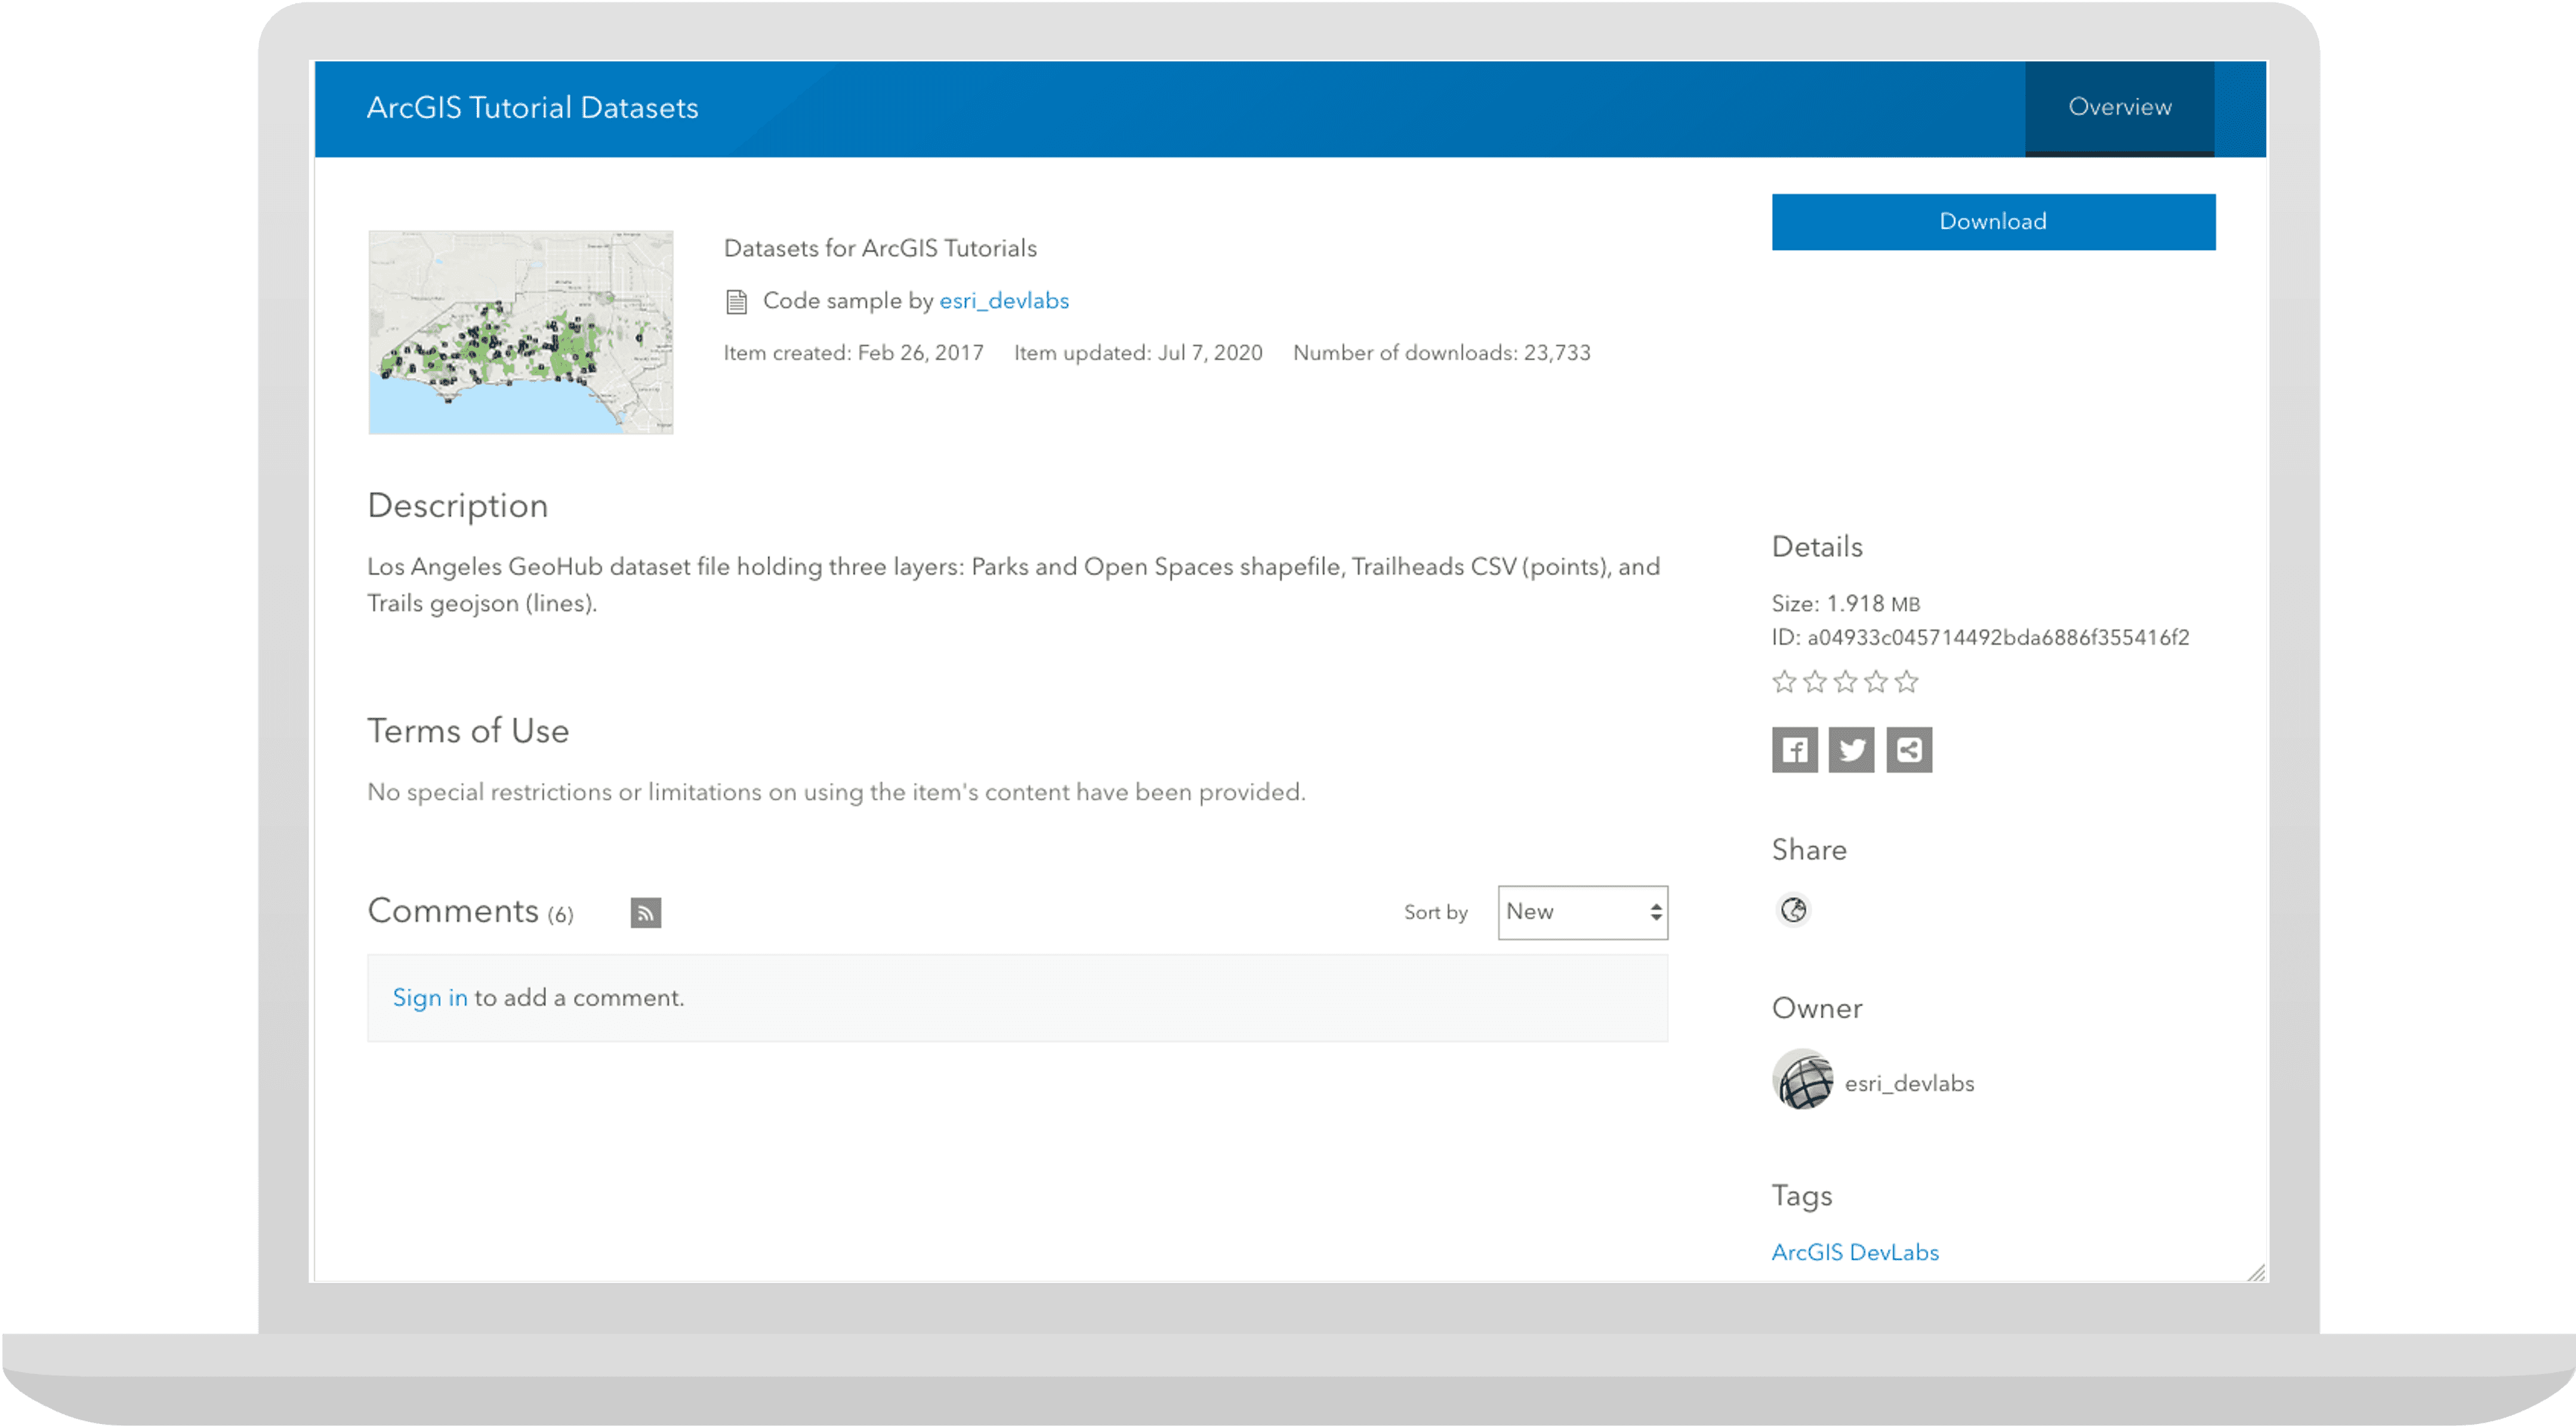Open the ArcGIS DevLabs tag
Viewport: 2576px width, 1427px height.
[1854, 1252]
